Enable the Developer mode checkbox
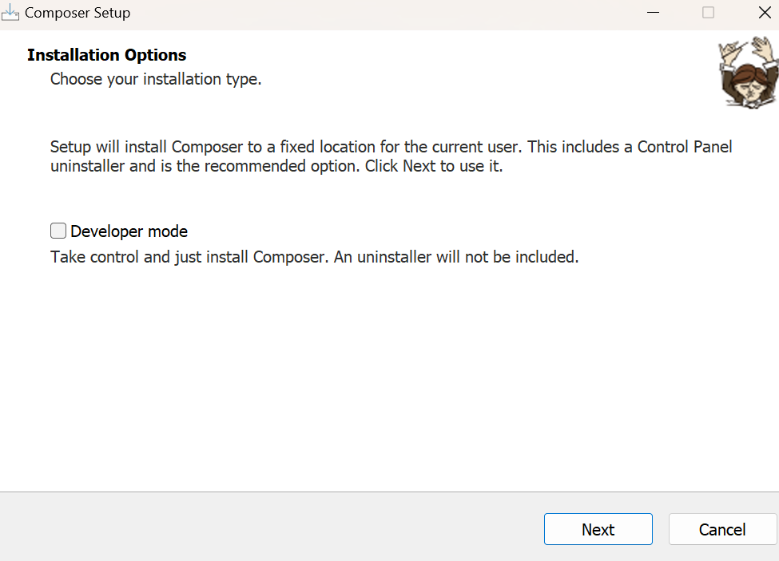Image resolution: width=779 pixels, height=561 pixels. [58, 231]
